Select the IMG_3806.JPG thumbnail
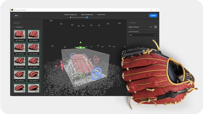 pos(34,49)
